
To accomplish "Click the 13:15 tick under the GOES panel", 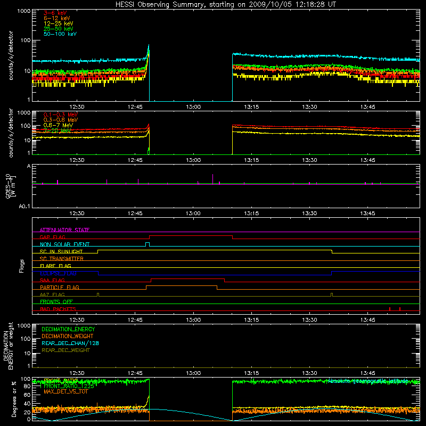I will tap(251, 214).
